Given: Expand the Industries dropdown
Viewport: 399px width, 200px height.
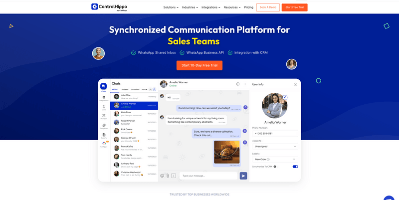Looking at the screenshot, I should [x=190, y=7].
